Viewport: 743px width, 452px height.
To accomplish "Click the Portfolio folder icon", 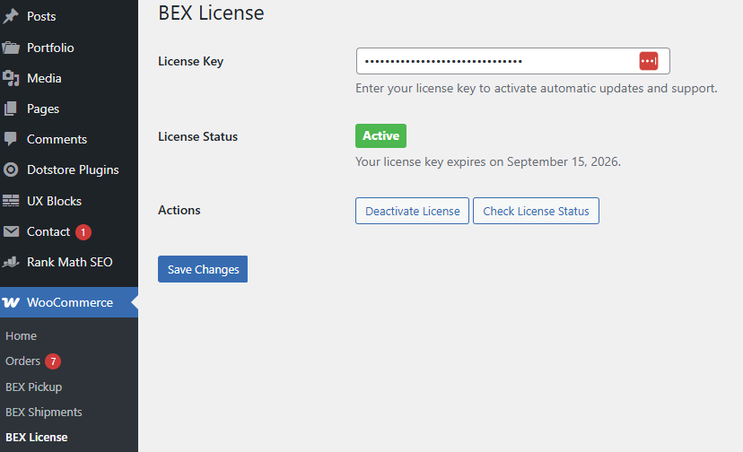I will [x=11, y=48].
